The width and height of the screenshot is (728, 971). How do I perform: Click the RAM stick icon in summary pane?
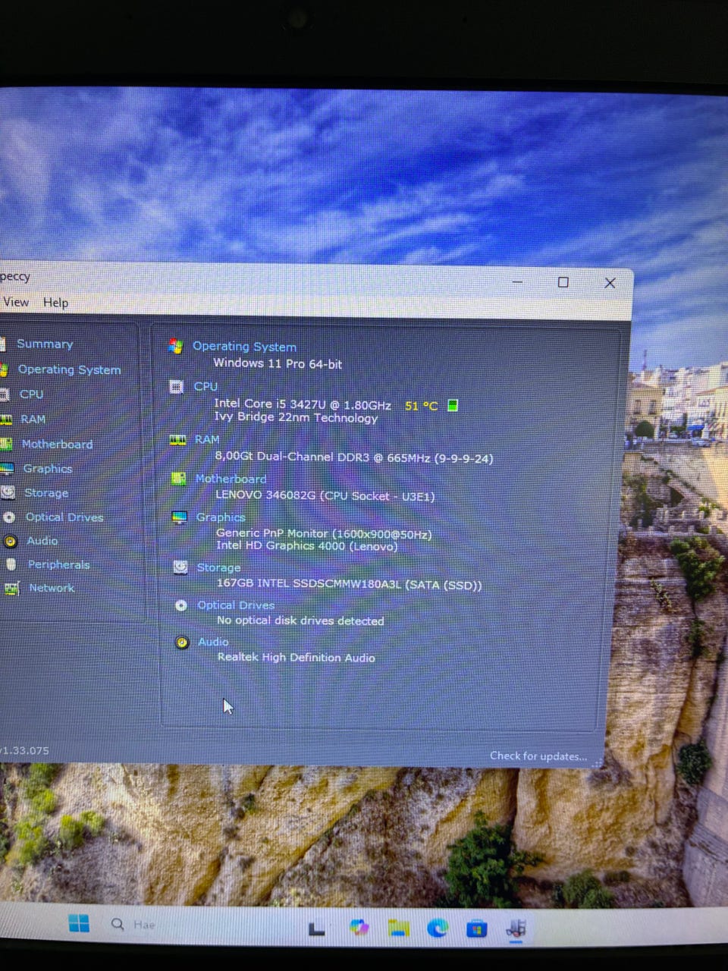click(177, 439)
